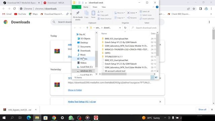Click Explorer back arrow
Viewport: 215px width, 121px height.
coord(75,28)
